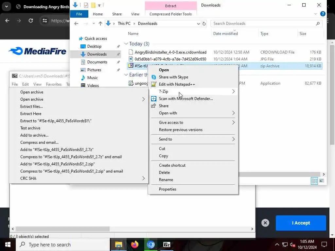Select AngryBirdsInstaller crdownload file

point(170,52)
